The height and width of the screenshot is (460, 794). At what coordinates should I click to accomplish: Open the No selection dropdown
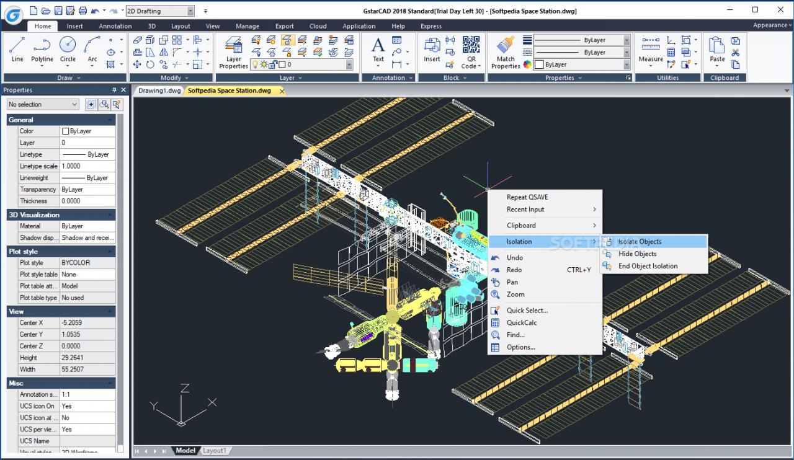74,104
